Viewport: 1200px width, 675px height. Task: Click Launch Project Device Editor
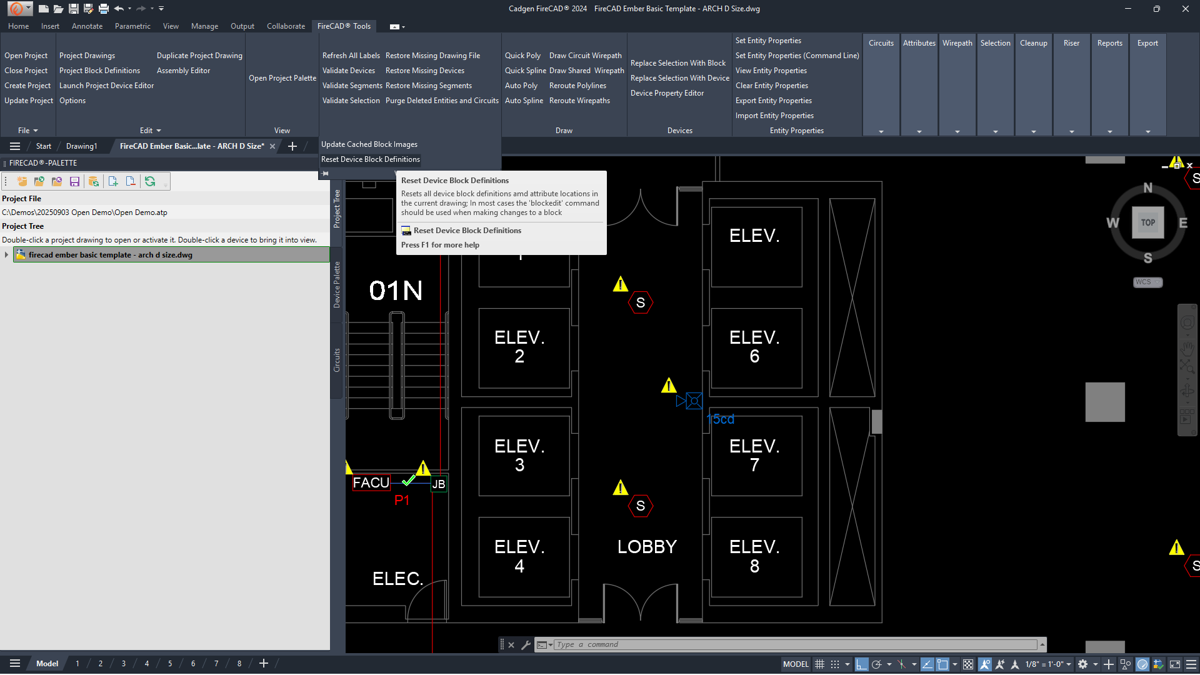click(x=106, y=86)
